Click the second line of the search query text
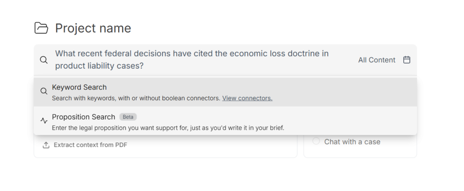Screen dimensions: 464x191 pyautogui.click(x=99, y=66)
